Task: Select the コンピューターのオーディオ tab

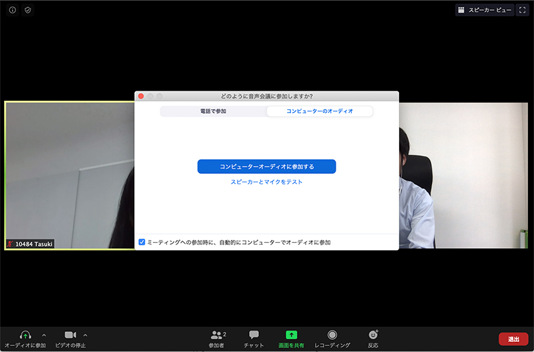Action: (x=320, y=111)
